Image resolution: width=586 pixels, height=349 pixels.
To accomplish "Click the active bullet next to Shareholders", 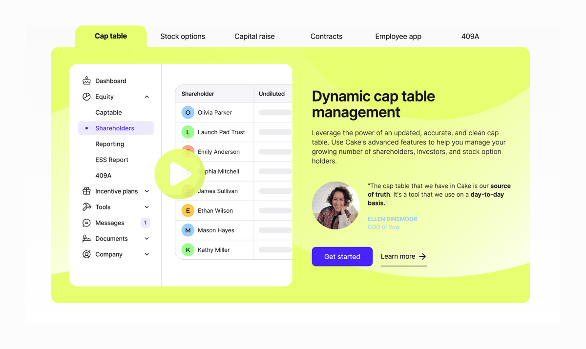I will [85, 127].
